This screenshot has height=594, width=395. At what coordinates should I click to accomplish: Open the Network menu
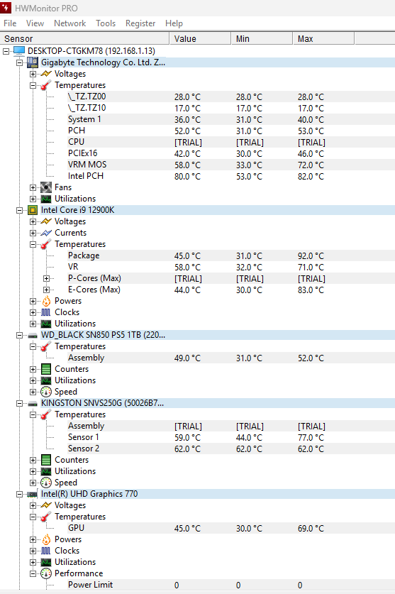coord(70,23)
